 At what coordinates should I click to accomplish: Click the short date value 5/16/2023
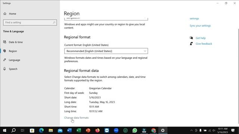[x=95, y=98]
